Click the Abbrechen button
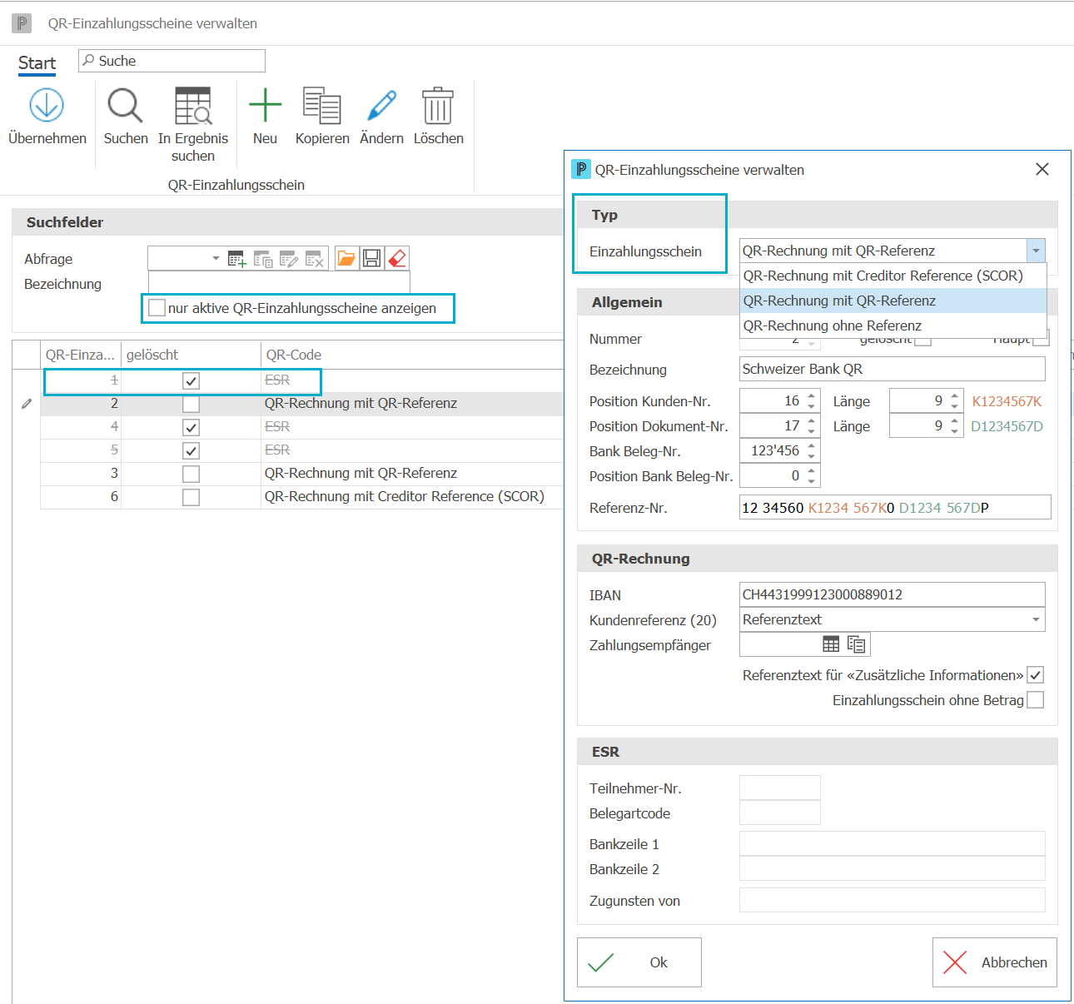 [x=995, y=962]
